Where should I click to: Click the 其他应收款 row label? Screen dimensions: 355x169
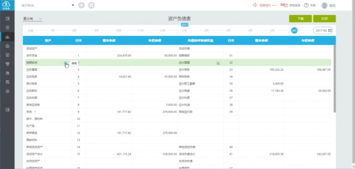[x=33, y=105]
